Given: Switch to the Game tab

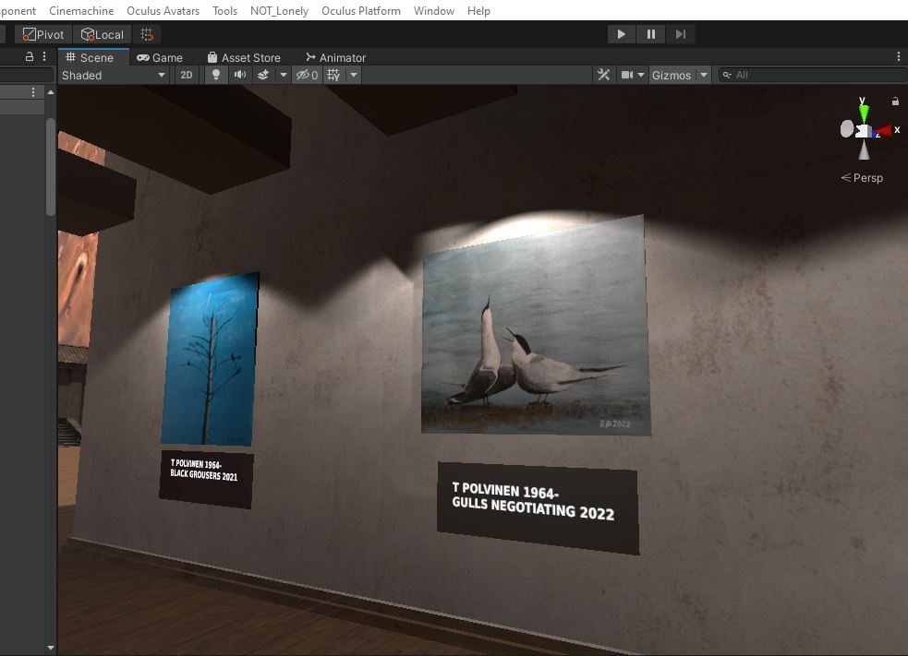Looking at the screenshot, I should click(160, 57).
